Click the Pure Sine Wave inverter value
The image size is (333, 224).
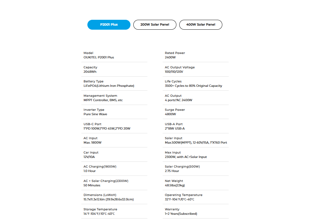(x=95, y=114)
